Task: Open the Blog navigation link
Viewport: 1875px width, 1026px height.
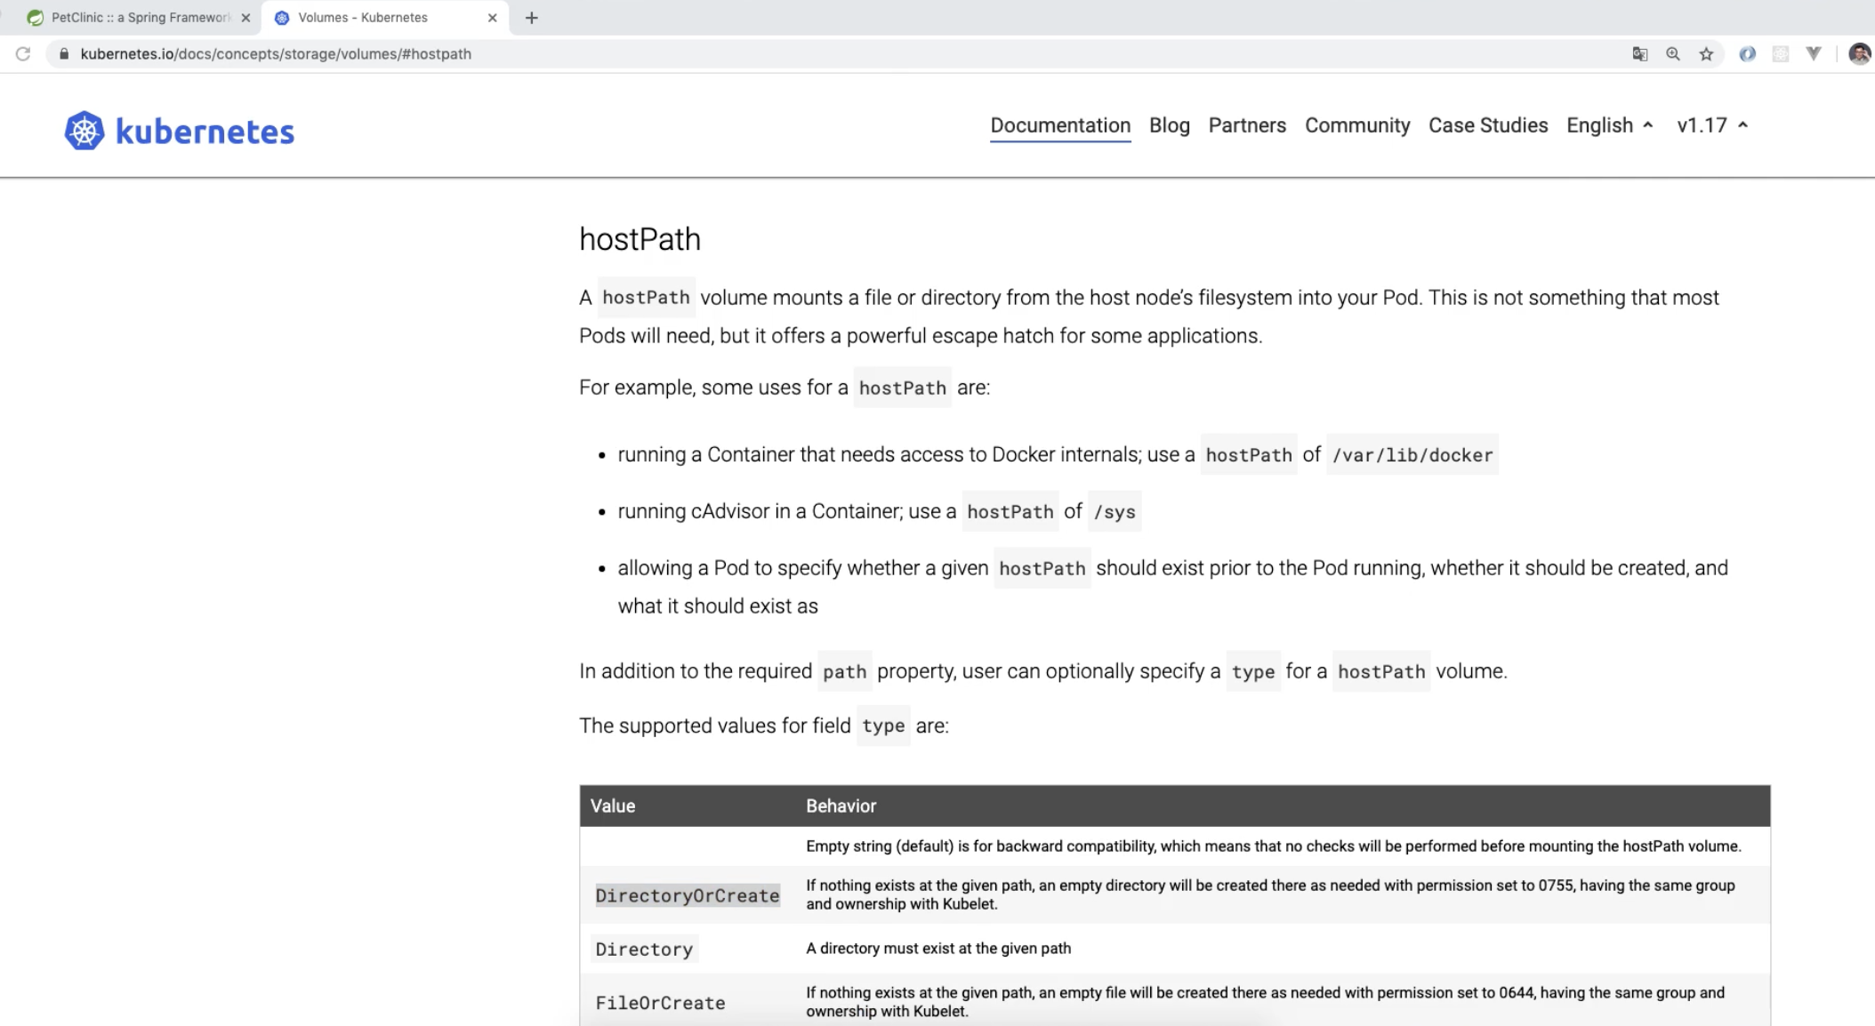Action: pyautogui.click(x=1169, y=125)
